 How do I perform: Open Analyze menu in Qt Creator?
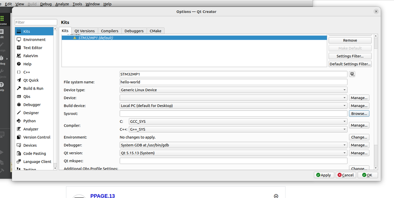pos(62,4)
